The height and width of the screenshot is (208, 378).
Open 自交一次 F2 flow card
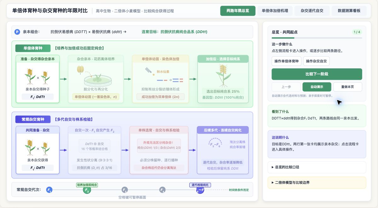point(94,150)
